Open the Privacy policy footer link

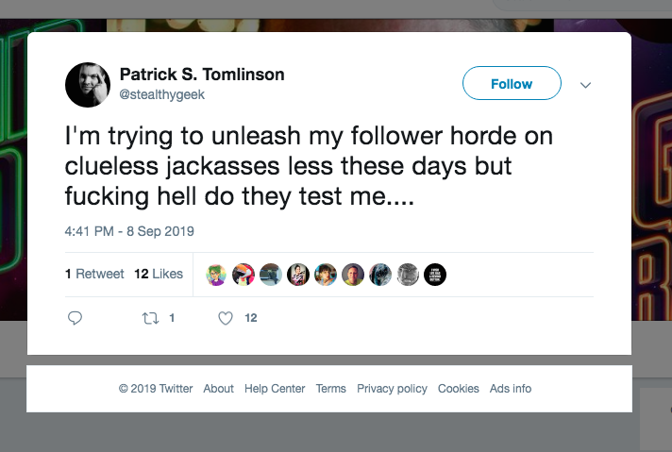pos(392,389)
